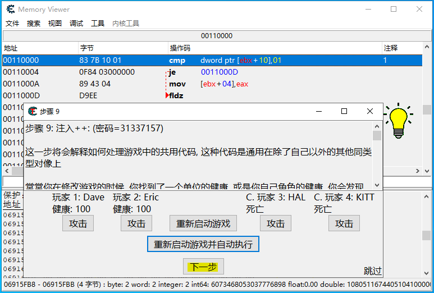Click the highlighted 下一步 button
434x293 pixels.
203,267
